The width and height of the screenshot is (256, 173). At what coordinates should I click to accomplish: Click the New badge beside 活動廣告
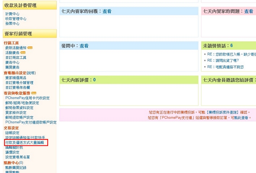tap(23, 53)
